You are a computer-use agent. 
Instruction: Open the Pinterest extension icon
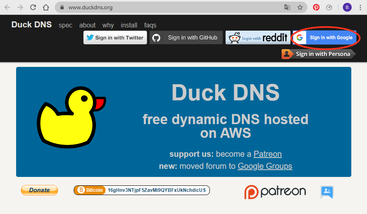316,8
